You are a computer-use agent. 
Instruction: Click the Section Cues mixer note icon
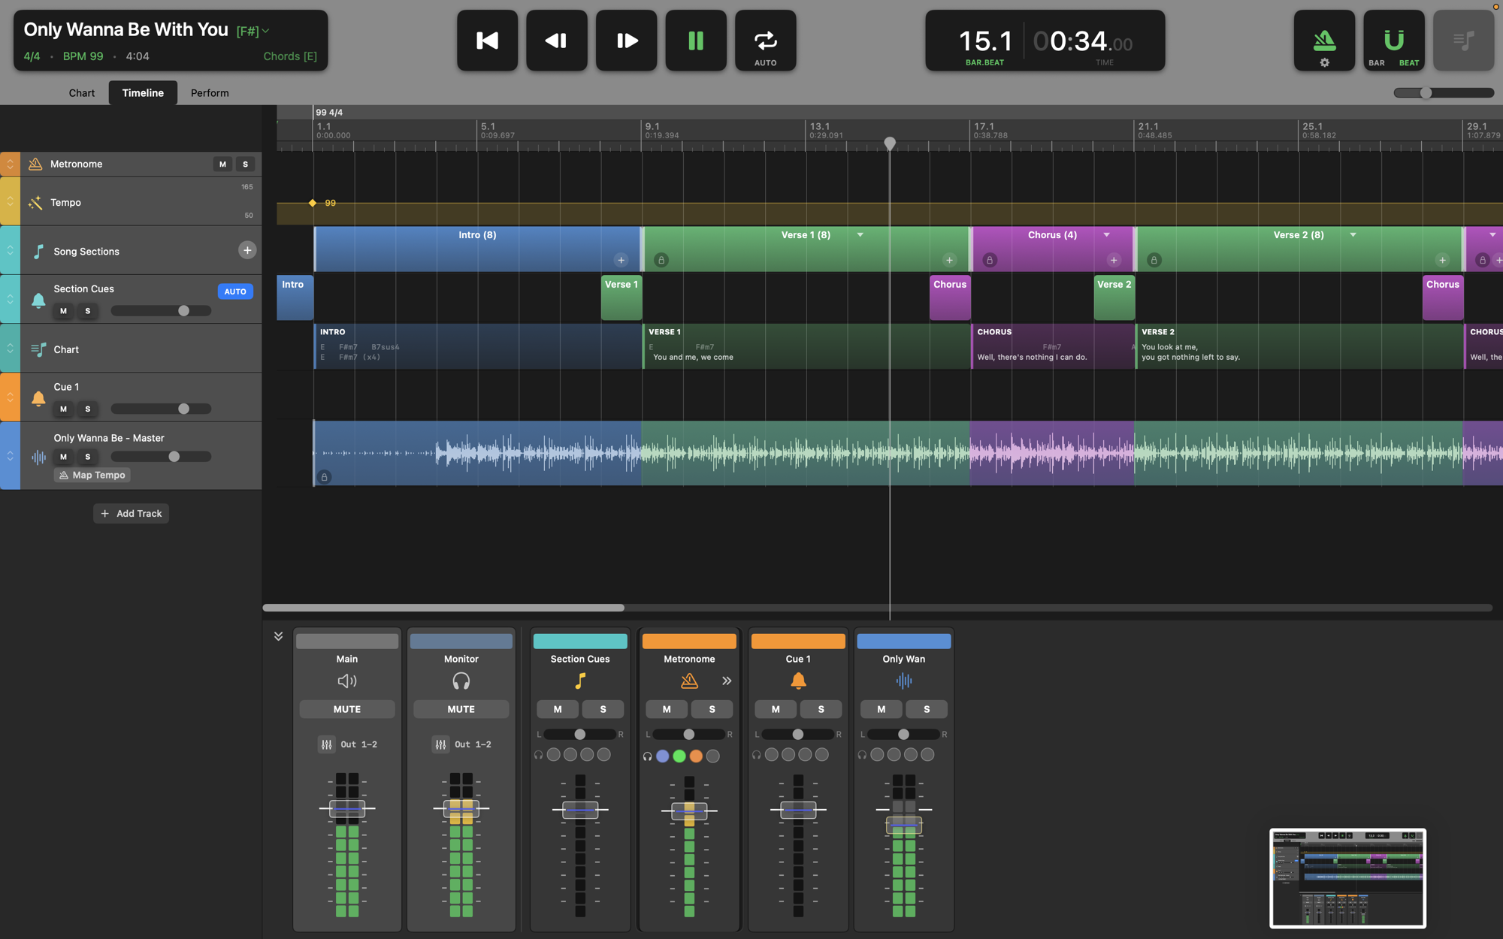[580, 681]
